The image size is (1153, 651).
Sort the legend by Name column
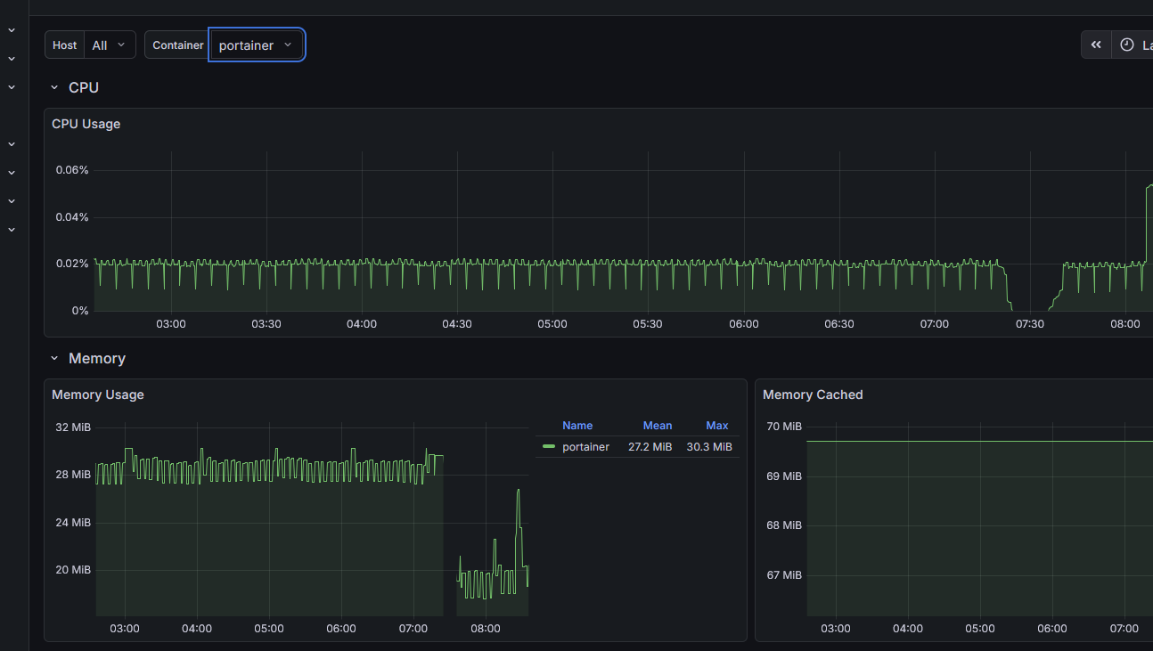click(x=577, y=426)
